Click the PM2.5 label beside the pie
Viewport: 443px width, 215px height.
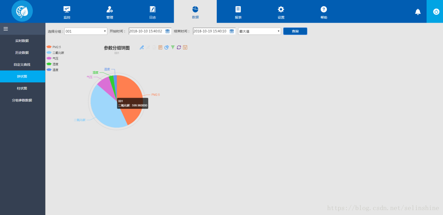pyautogui.click(x=156, y=95)
